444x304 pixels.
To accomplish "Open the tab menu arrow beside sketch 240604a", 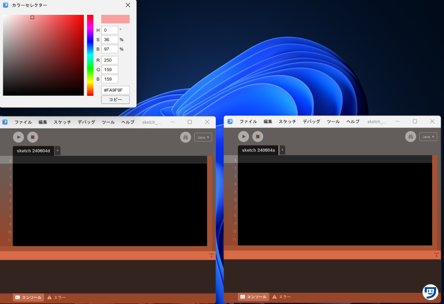I will click(x=283, y=150).
